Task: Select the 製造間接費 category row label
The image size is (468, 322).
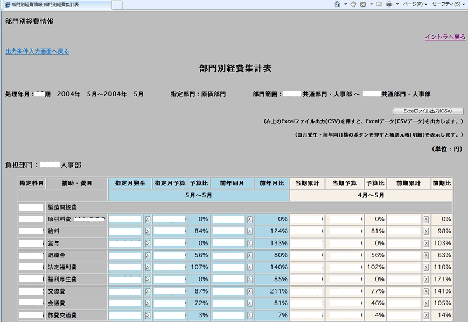Action: click(62, 207)
